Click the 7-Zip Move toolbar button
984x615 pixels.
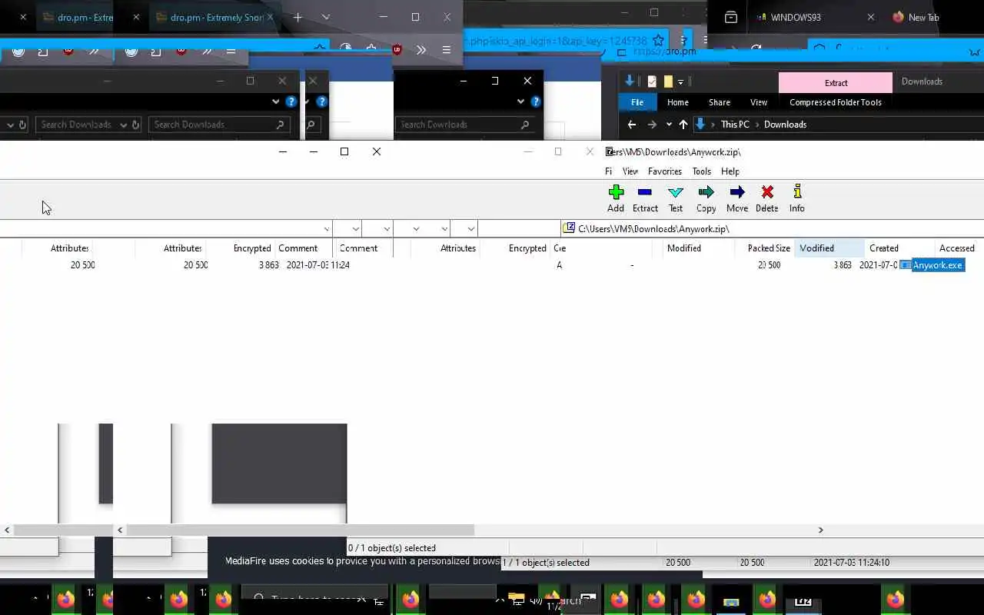click(x=736, y=198)
